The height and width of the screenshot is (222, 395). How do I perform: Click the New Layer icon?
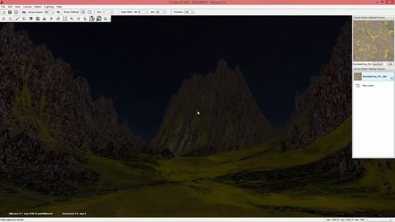click(x=357, y=86)
